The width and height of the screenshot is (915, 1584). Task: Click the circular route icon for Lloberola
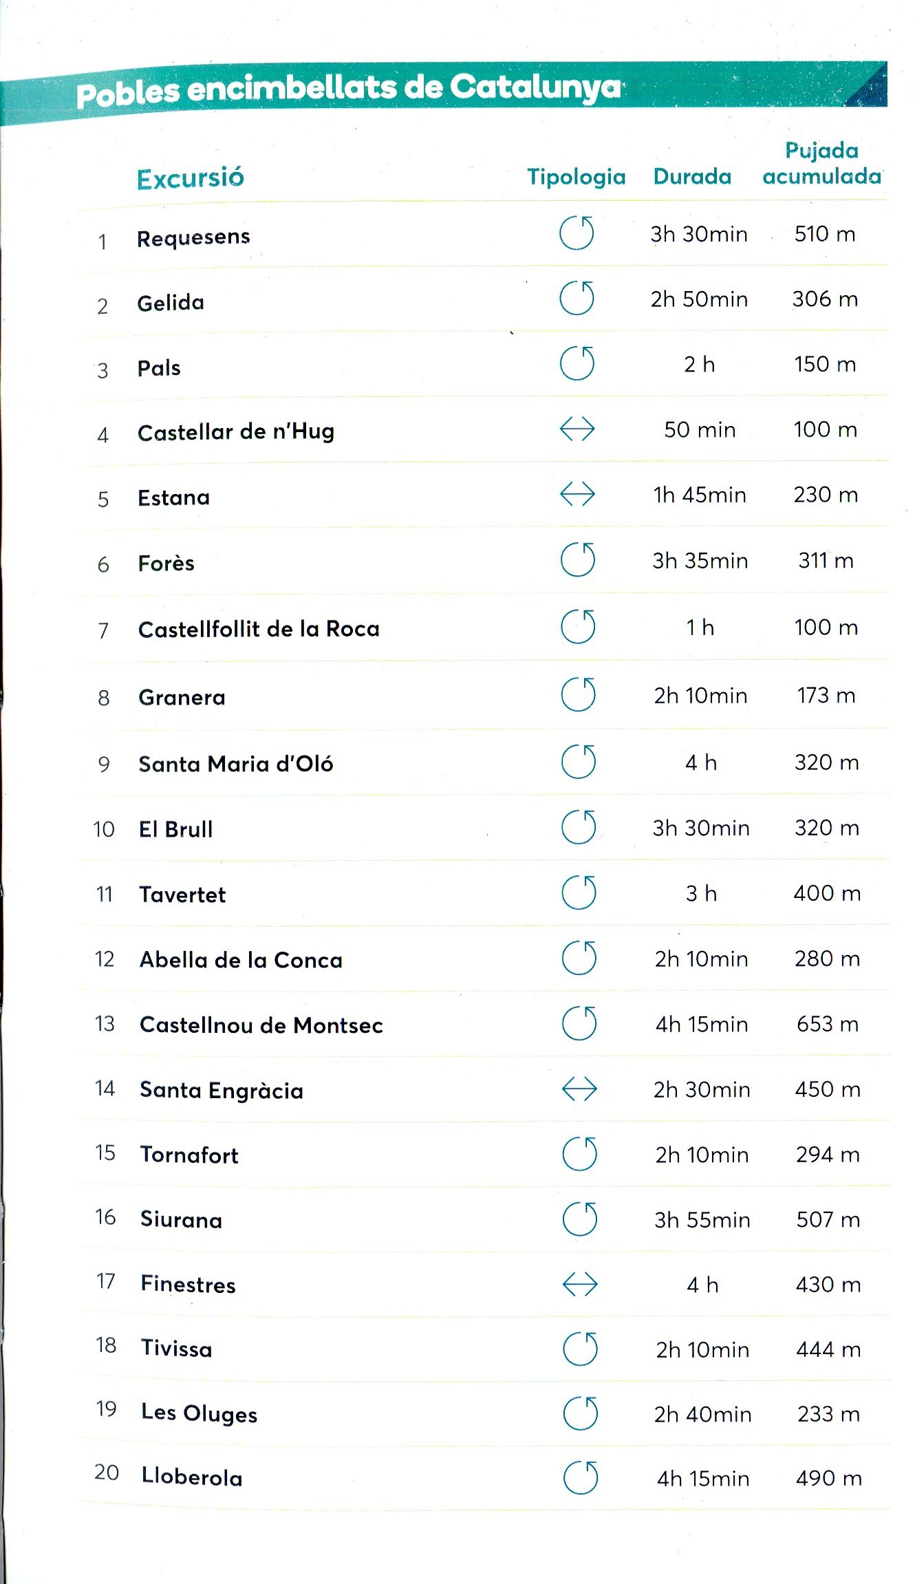pyautogui.click(x=581, y=1477)
